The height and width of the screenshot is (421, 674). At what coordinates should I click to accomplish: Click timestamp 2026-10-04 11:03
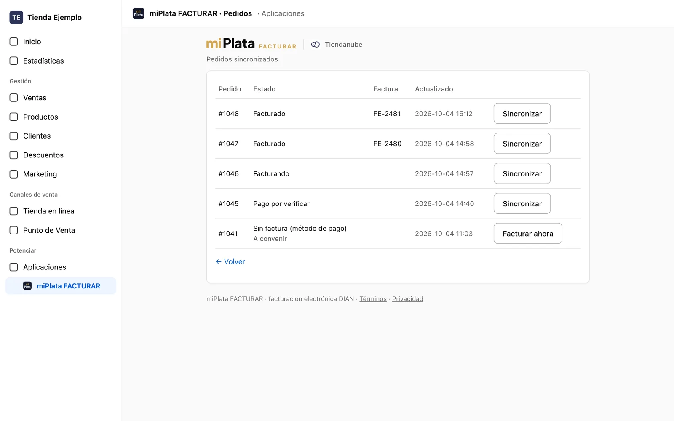pyautogui.click(x=444, y=234)
